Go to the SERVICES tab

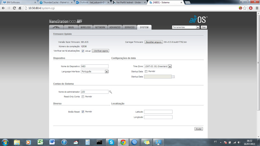click(129, 27)
